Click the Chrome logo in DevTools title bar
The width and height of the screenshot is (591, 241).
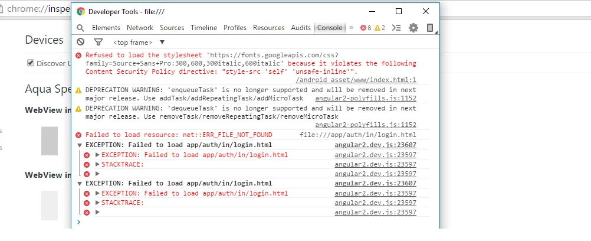(81, 11)
